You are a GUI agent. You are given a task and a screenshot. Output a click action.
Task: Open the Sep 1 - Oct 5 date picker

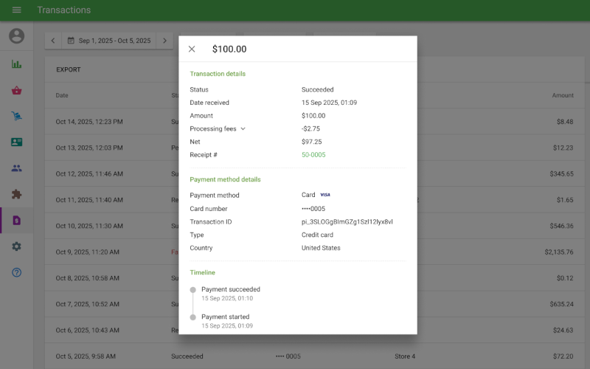[x=108, y=41]
